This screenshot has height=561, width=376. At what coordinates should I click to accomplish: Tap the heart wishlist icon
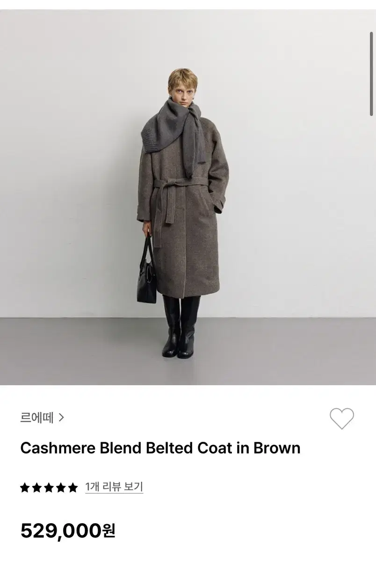(x=342, y=418)
